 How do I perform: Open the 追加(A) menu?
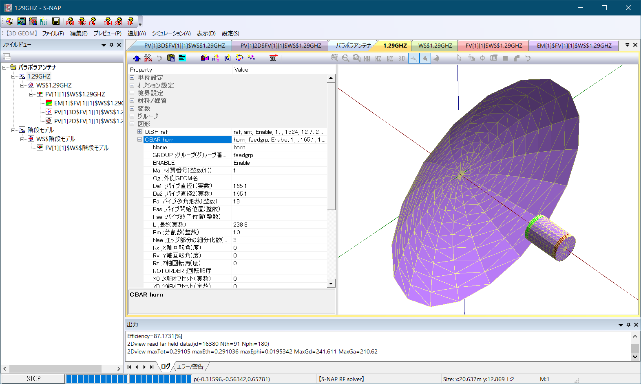137,33
